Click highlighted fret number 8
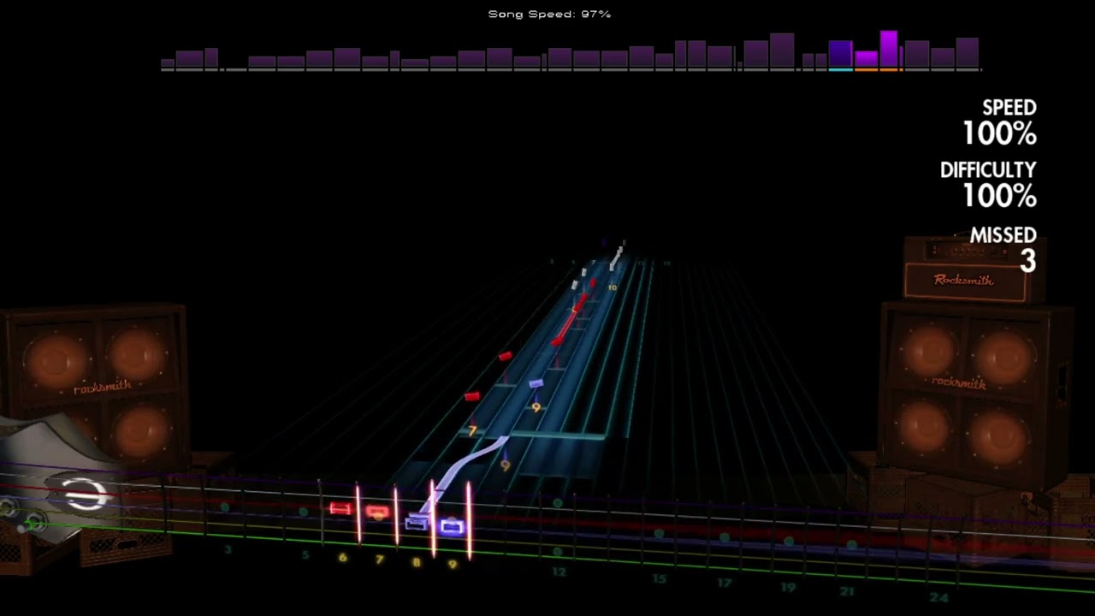This screenshot has height=616, width=1095. [417, 562]
